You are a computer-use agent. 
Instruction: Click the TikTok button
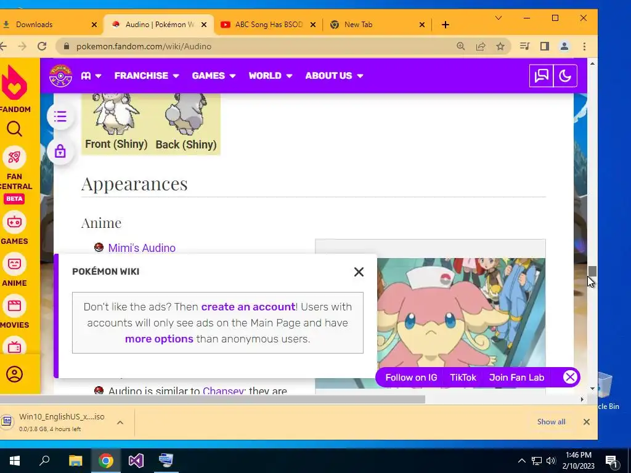coord(463,378)
